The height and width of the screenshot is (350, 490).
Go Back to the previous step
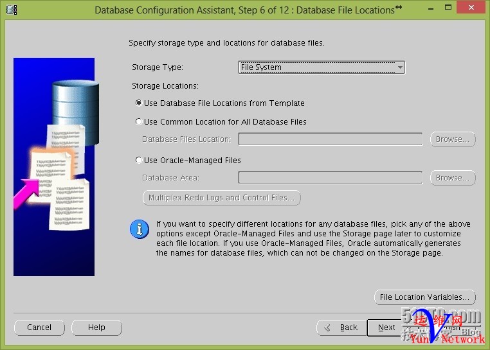click(x=342, y=328)
